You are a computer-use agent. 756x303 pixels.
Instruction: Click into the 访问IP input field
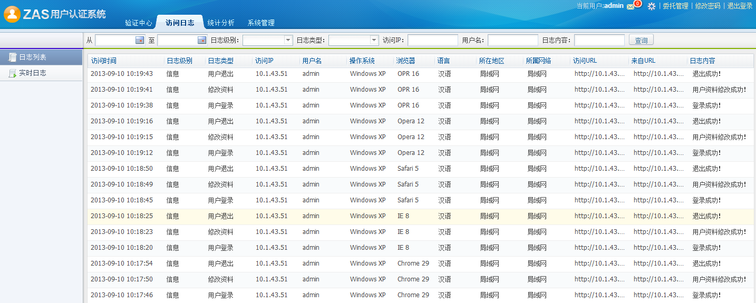coord(432,40)
